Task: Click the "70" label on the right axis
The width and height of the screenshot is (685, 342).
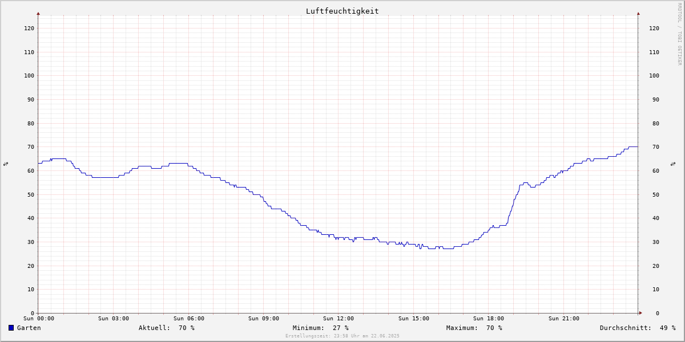Action: [x=656, y=146]
